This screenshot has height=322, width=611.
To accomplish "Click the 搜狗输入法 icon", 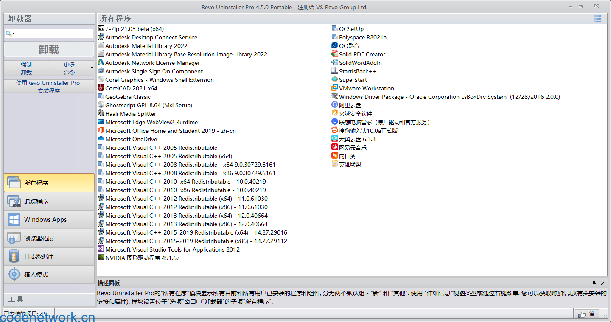I will click(335, 131).
